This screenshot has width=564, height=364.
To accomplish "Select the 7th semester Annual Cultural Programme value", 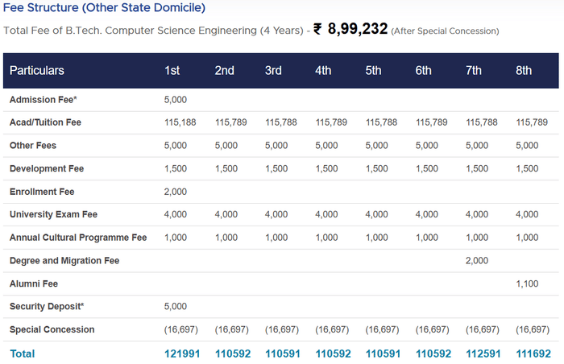I will click(x=477, y=238).
